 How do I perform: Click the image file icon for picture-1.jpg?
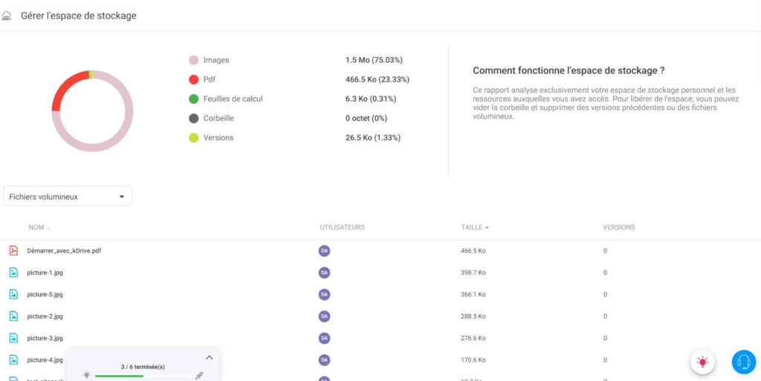(13, 273)
